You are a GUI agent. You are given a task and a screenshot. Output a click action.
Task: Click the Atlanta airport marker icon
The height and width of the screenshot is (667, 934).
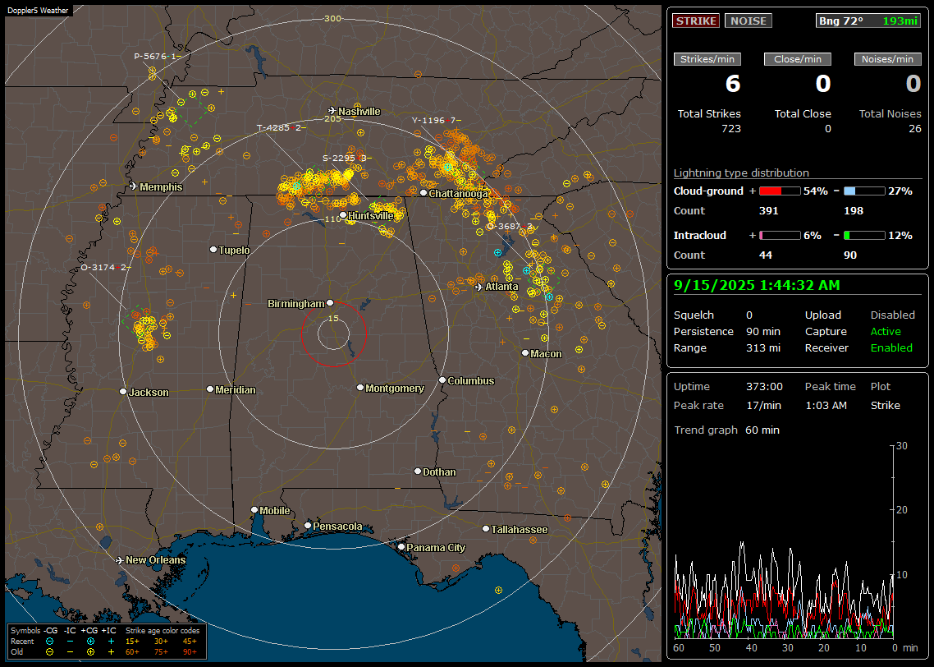pos(479,287)
